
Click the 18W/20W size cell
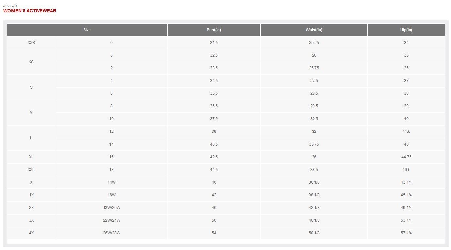tap(111, 208)
